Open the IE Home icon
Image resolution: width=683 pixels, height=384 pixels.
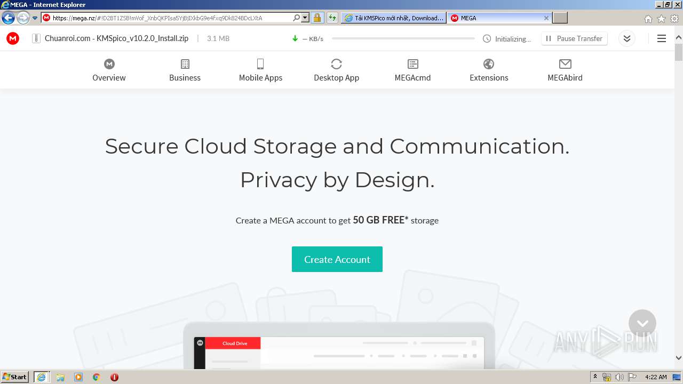(648, 19)
